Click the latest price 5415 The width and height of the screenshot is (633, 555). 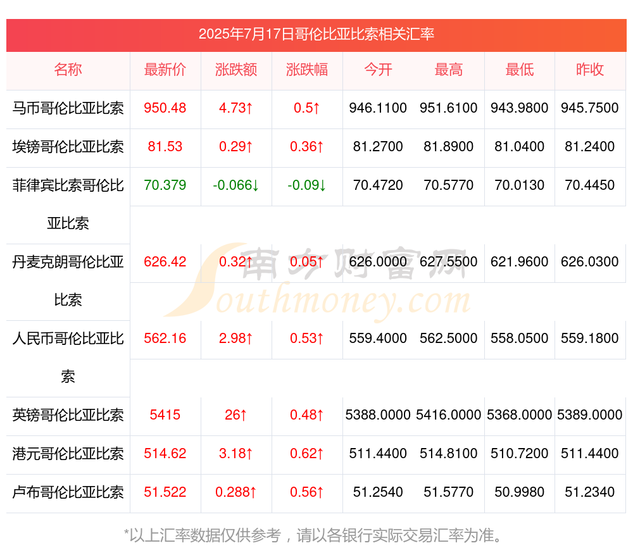[x=165, y=415]
